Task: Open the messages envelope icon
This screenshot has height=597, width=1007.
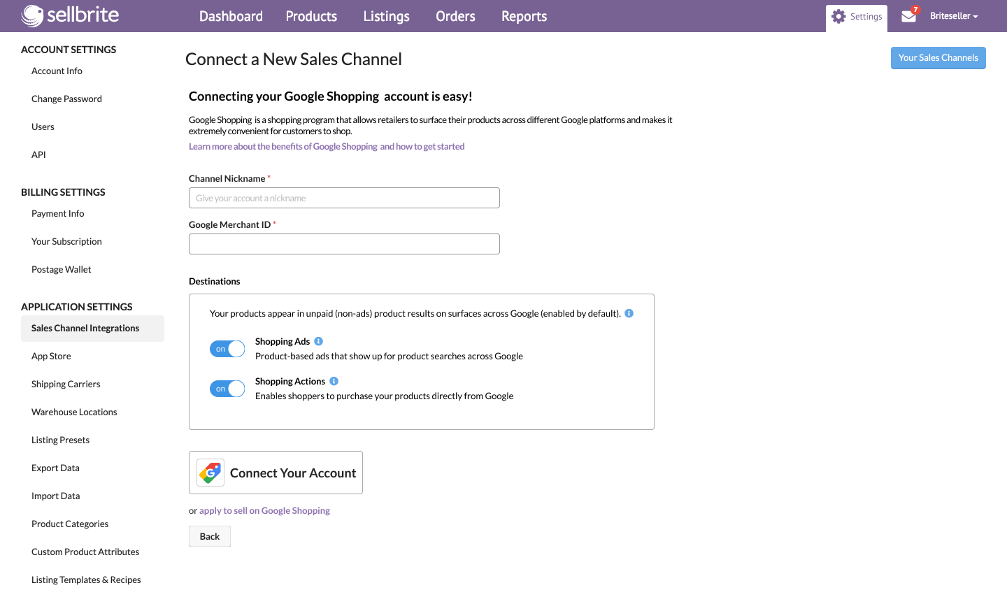Action: point(908,16)
